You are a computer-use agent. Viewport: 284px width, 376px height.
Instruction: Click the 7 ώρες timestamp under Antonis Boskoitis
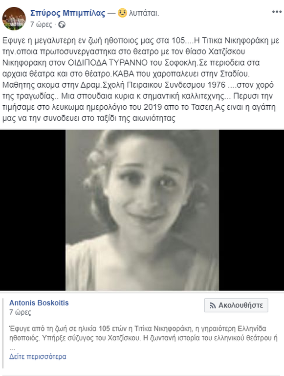point(20,312)
